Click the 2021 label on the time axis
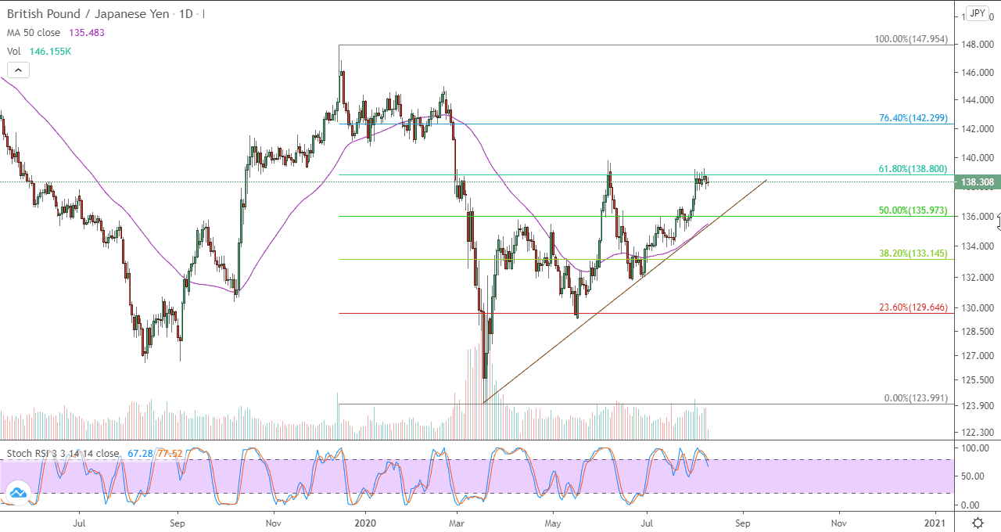Screen dimensions: 1001x532 coord(936,522)
